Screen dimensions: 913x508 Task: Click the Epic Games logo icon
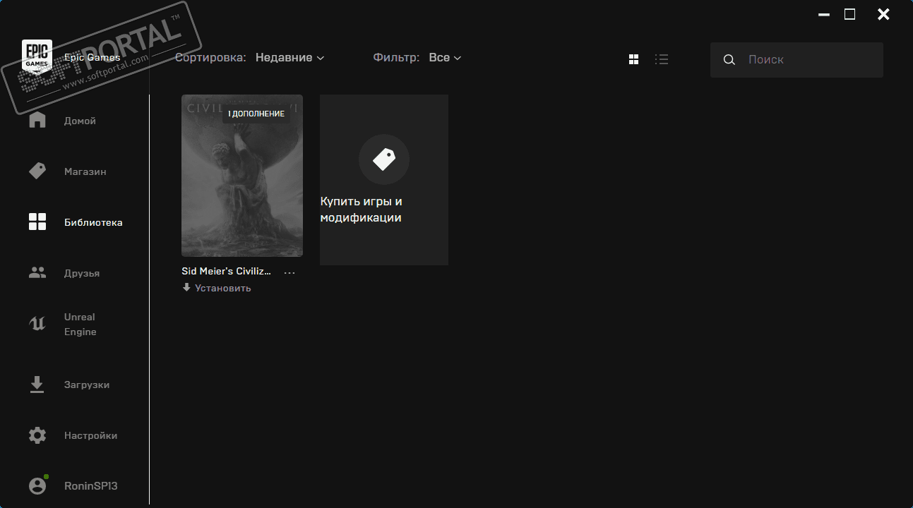pos(37,57)
